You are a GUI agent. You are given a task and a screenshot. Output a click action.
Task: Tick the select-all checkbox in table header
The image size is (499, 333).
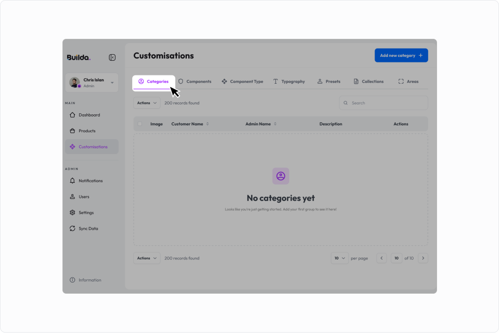coord(140,124)
